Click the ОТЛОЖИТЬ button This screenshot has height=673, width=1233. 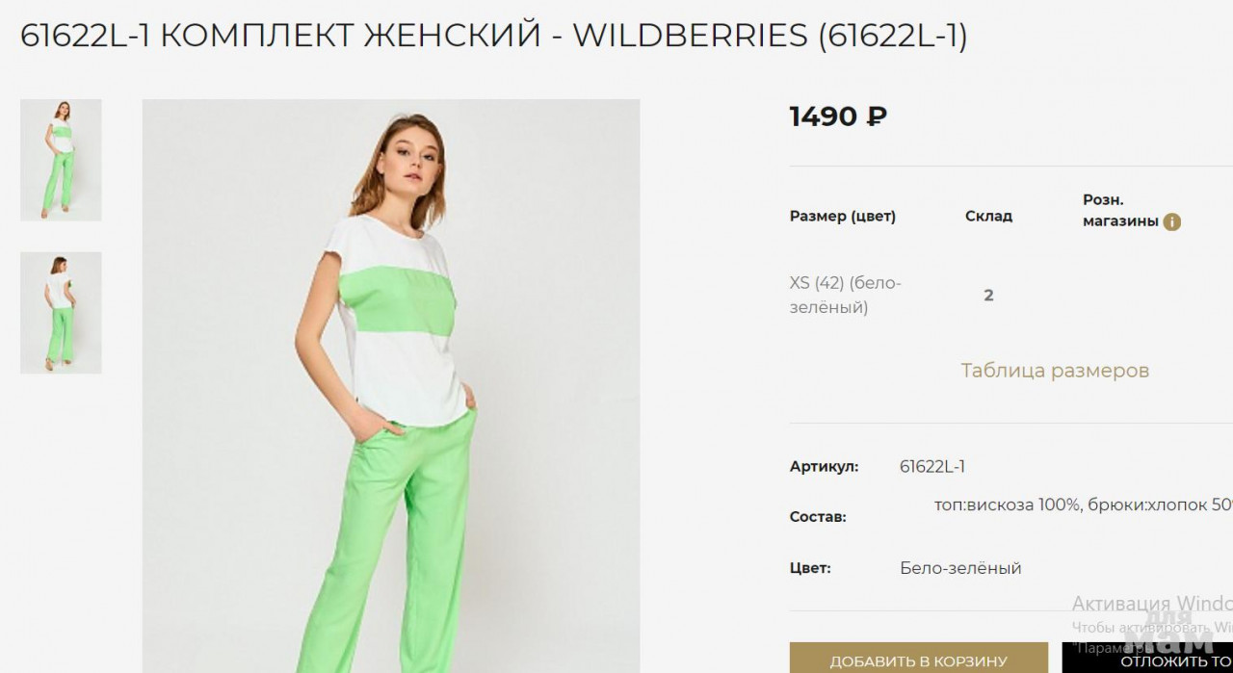pos(1147,659)
